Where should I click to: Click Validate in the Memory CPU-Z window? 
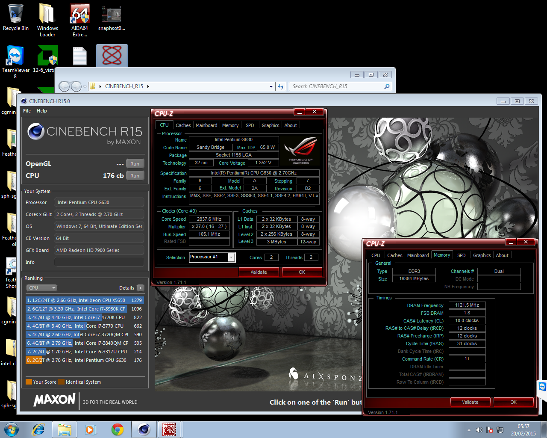[x=470, y=402]
